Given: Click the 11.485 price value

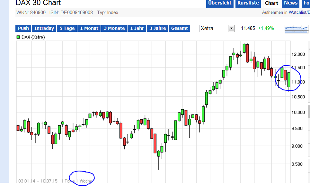Looking at the screenshot, I should (x=248, y=28).
